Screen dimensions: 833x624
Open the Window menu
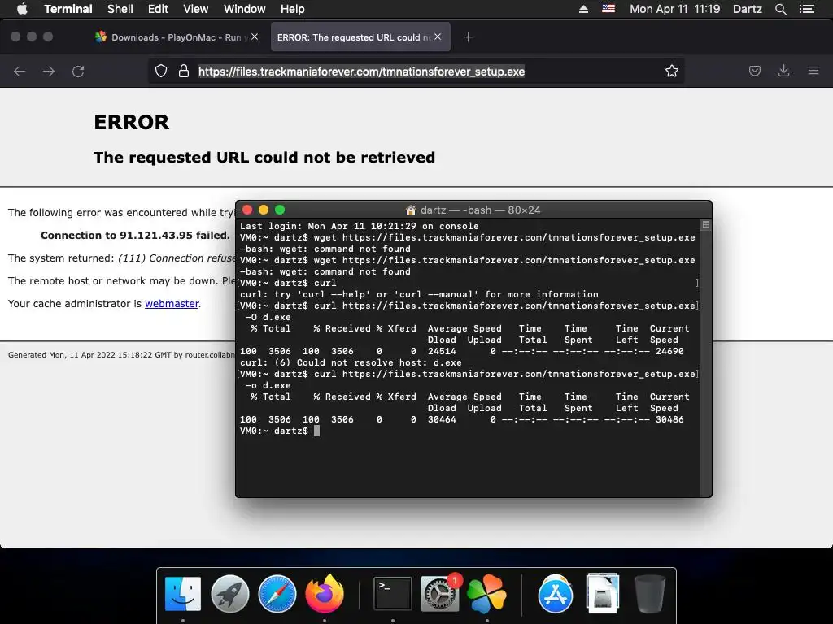244,9
